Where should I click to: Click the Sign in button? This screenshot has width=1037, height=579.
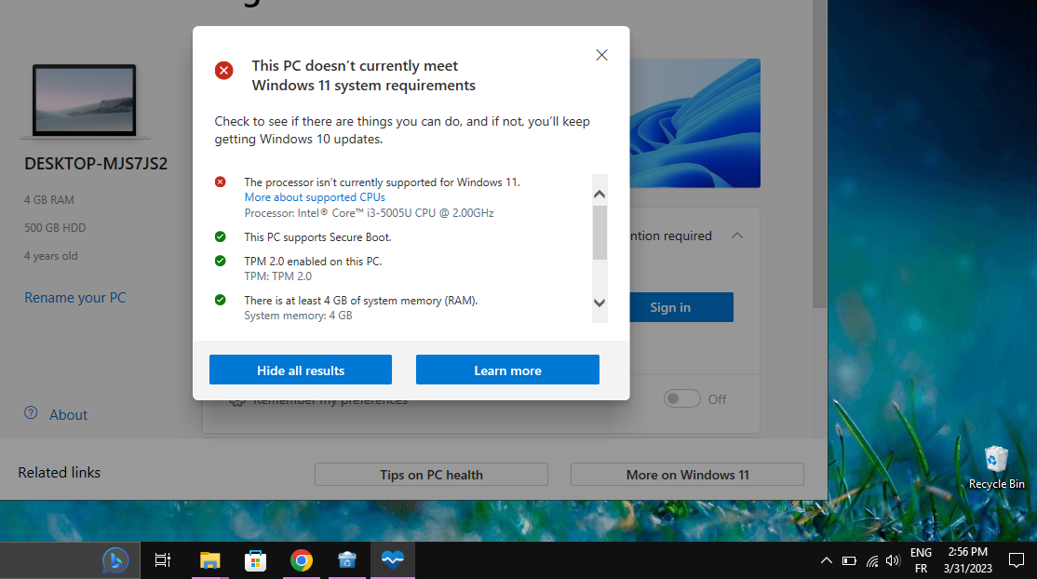pyautogui.click(x=680, y=307)
